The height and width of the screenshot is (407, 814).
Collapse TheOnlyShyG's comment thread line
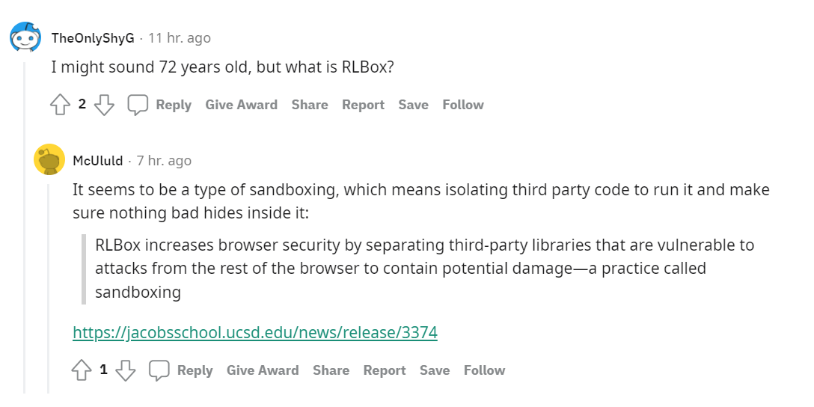pyautogui.click(x=25, y=227)
